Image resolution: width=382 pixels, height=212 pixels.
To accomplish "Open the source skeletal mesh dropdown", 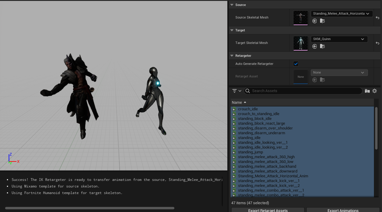I will tap(342, 14).
